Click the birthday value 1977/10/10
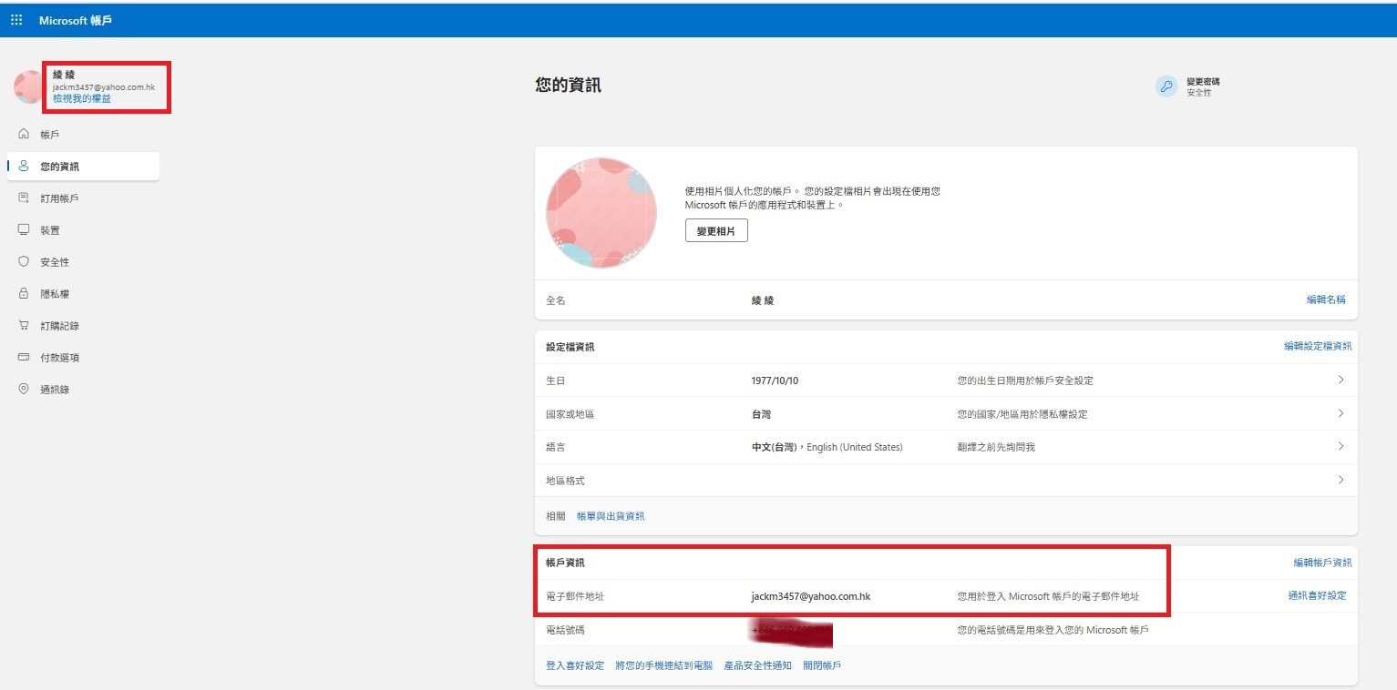 click(775, 381)
